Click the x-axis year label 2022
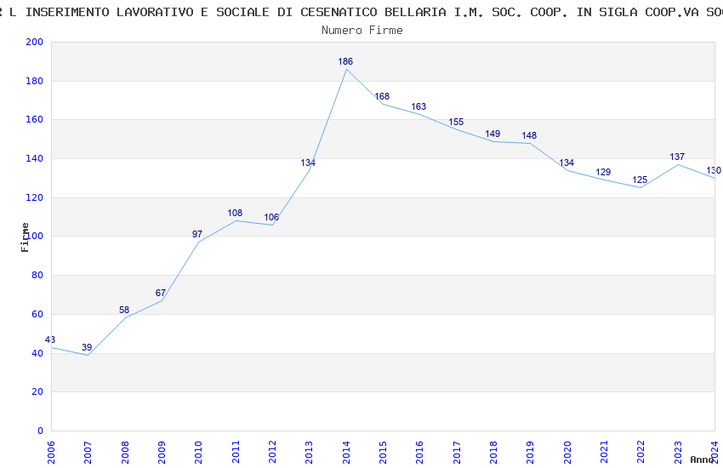The width and height of the screenshot is (723, 468). pos(641,453)
